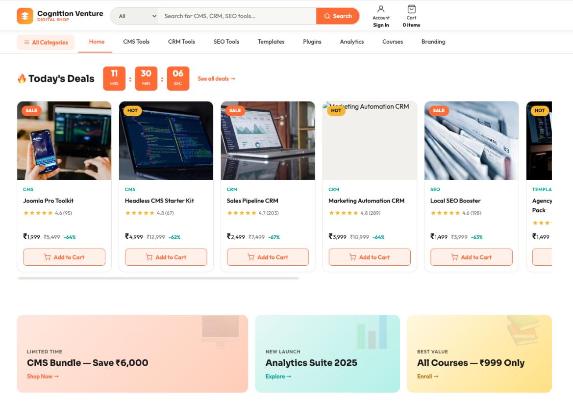
Task: Open the Courses nav section
Action: (x=392, y=42)
